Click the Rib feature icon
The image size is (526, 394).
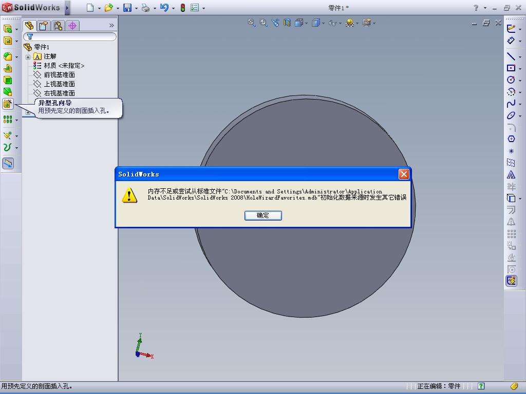tap(8, 68)
